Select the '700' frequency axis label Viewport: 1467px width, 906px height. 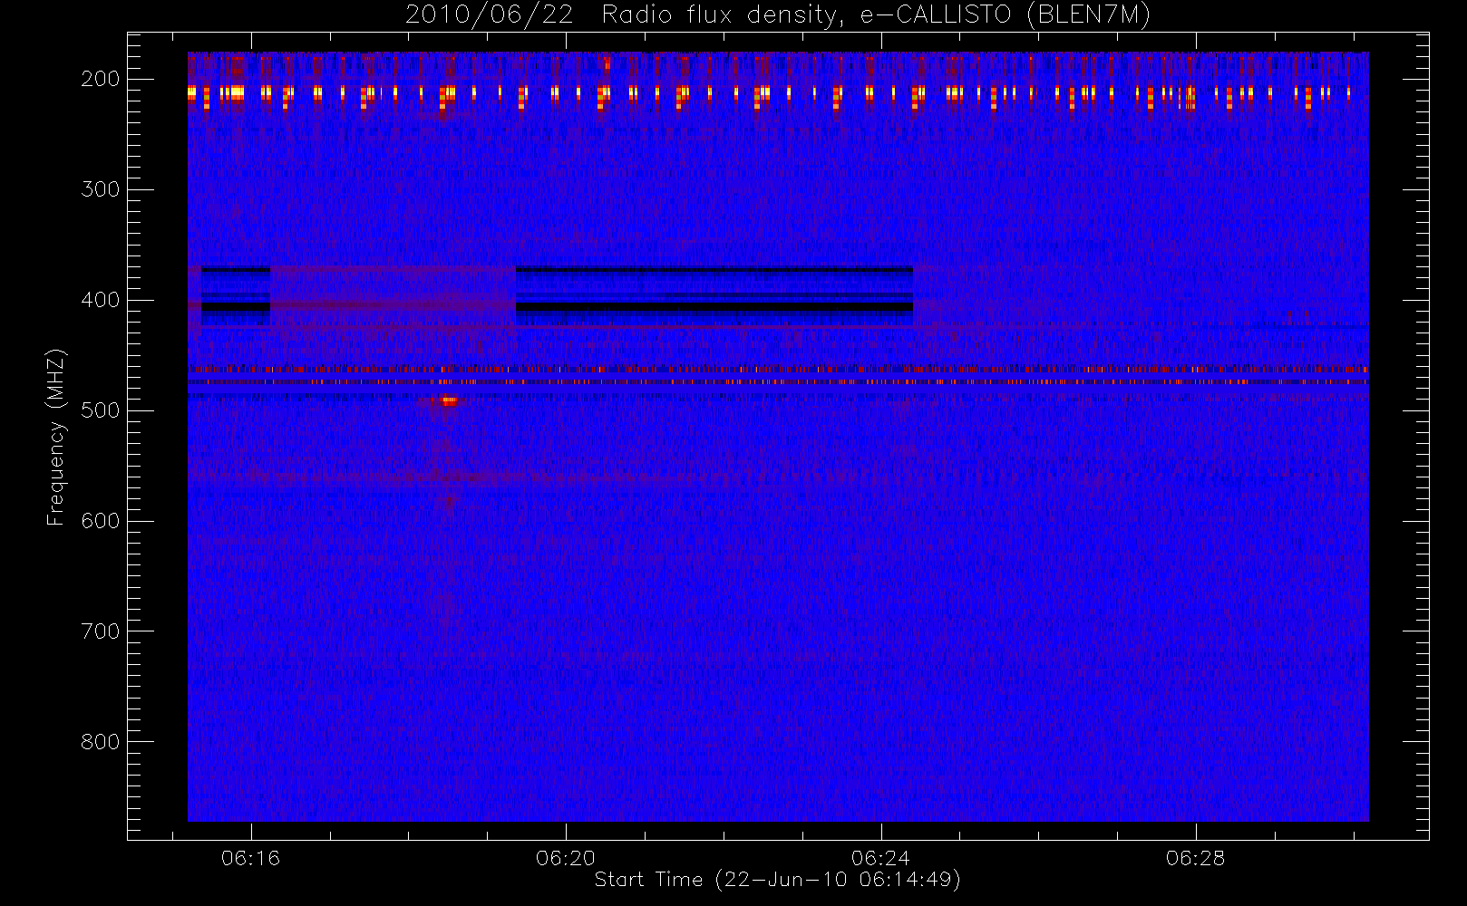pos(100,631)
